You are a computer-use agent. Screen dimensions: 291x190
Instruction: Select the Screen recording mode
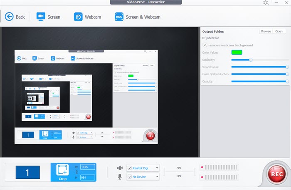tap(48, 17)
